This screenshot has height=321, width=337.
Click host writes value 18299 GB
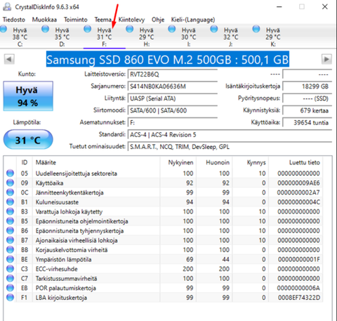coord(308,86)
